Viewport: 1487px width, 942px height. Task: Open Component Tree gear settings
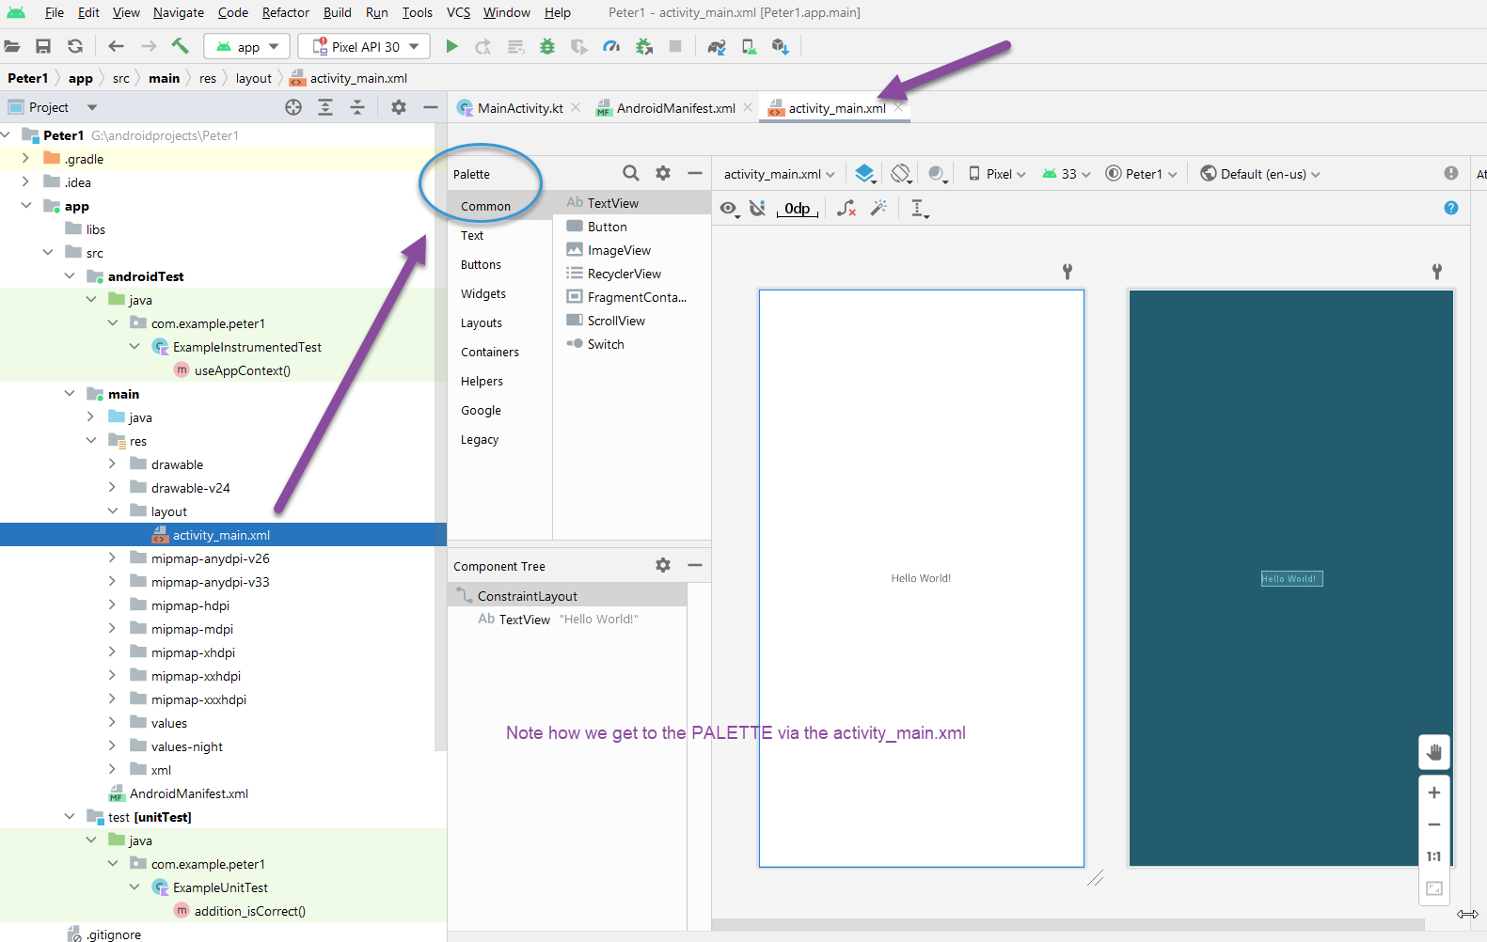pos(663,565)
